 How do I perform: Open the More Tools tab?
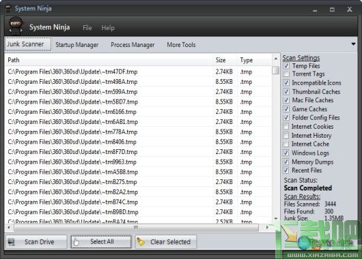click(181, 45)
